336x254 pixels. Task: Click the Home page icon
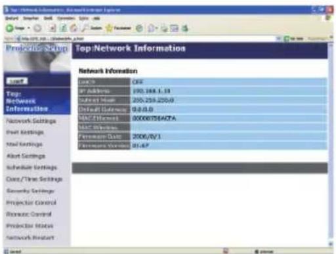pos(74,28)
